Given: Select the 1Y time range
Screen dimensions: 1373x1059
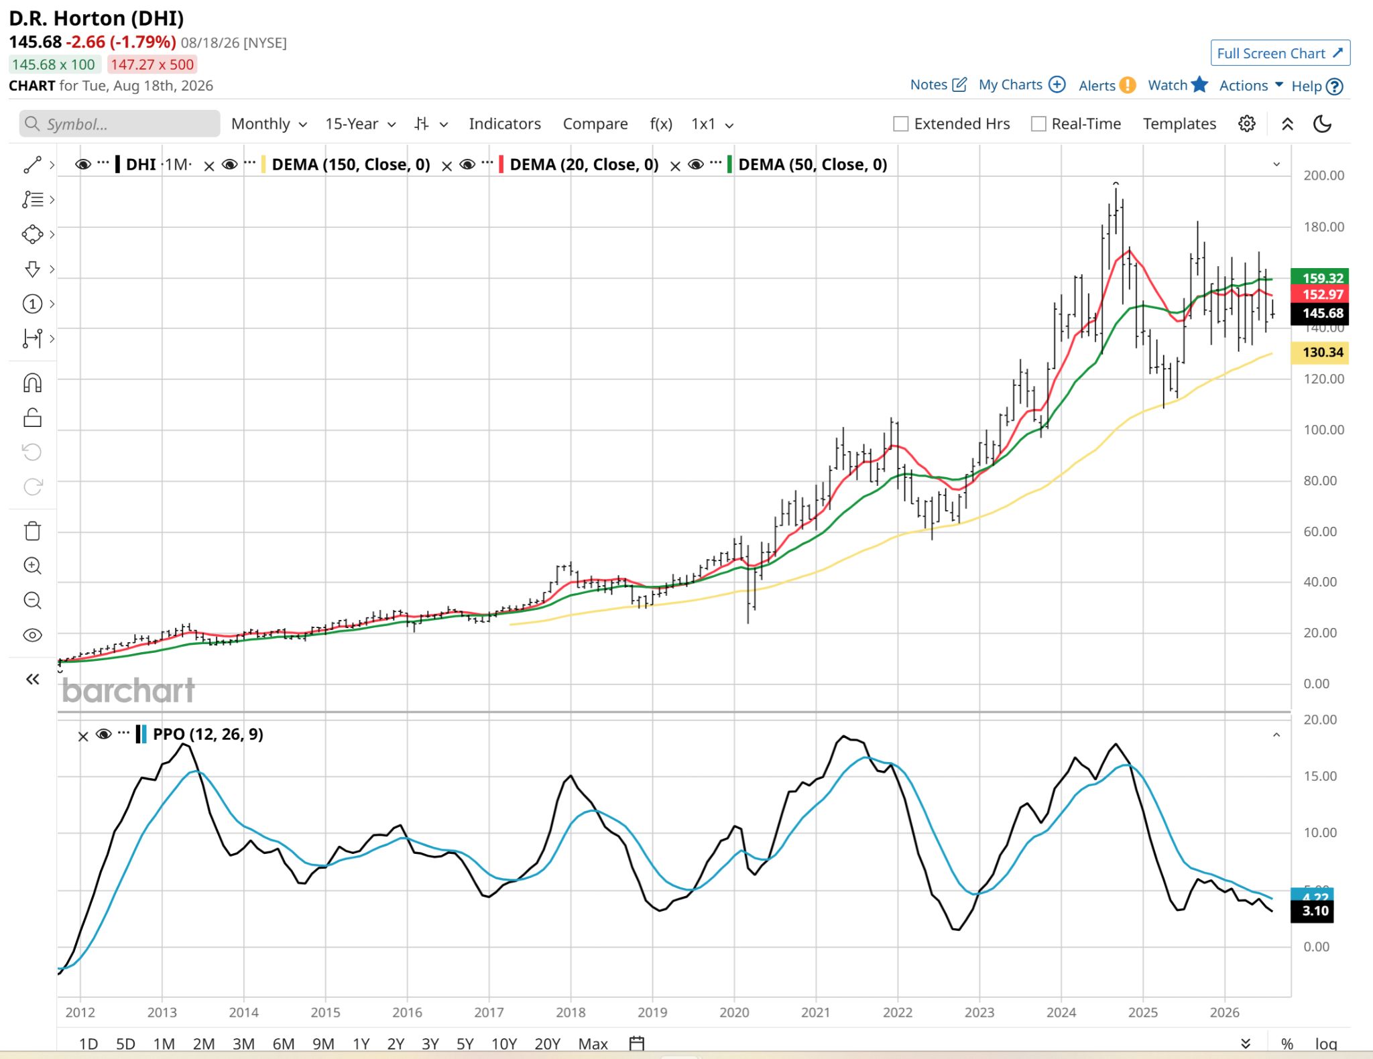Looking at the screenshot, I should pyautogui.click(x=361, y=1044).
